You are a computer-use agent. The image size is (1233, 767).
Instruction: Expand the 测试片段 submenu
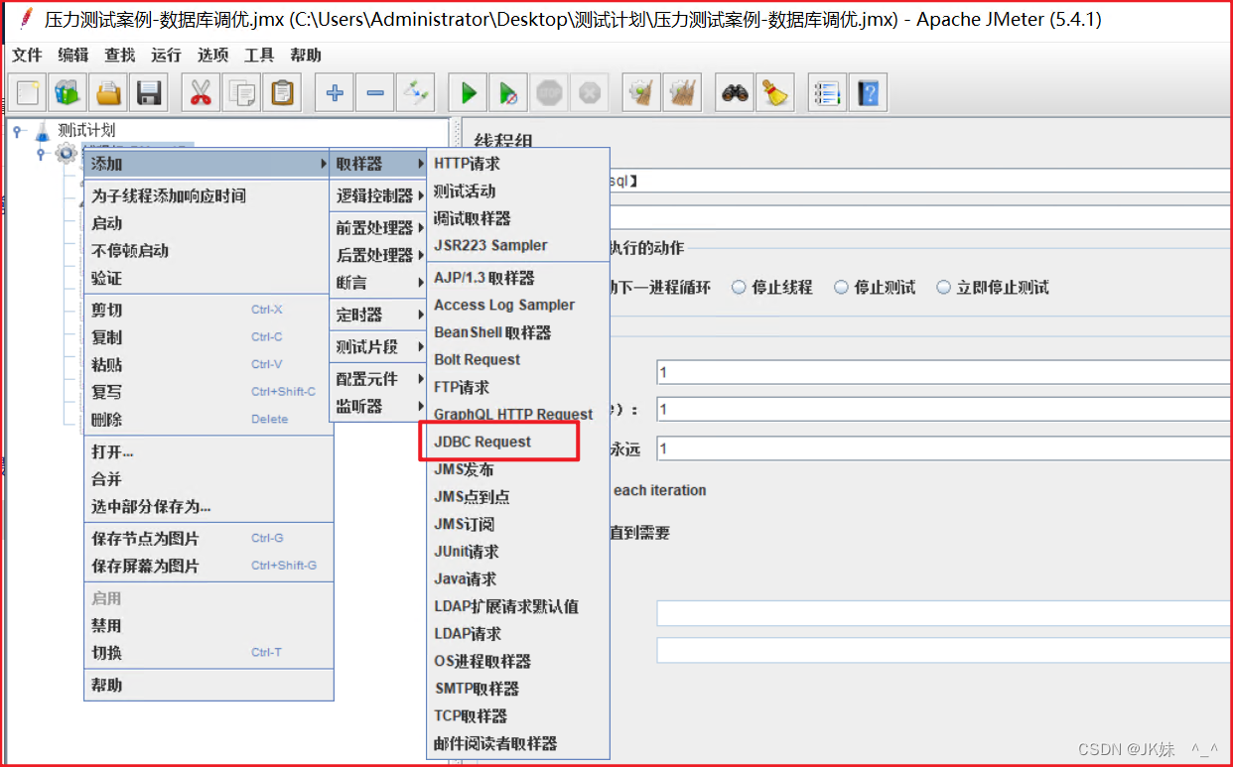pyautogui.click(x=378, y=347)
